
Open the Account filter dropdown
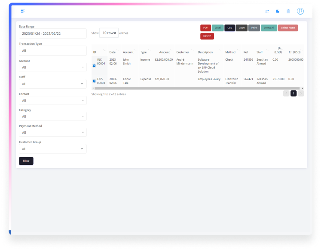point(52,67)
